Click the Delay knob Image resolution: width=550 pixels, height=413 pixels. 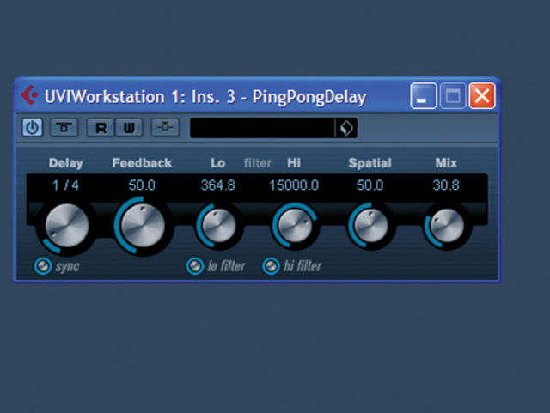coord(67,226)
